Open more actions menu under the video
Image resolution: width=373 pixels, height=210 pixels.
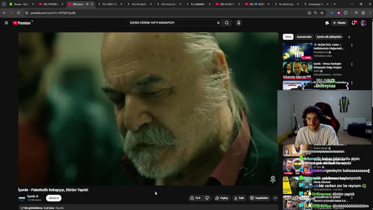pos(275,198)
